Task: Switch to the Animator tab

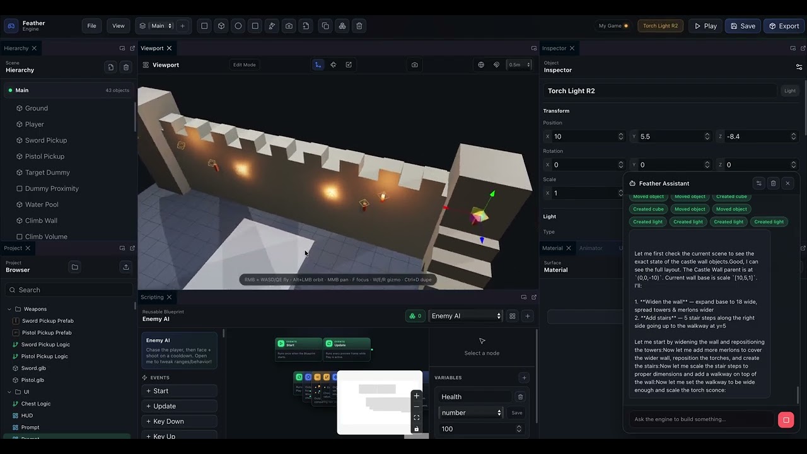Action: pos(591,248)
